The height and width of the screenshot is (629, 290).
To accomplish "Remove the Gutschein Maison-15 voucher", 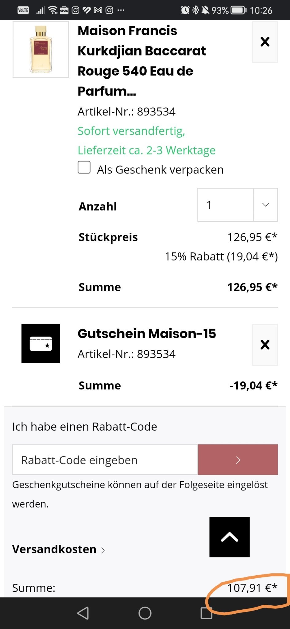I will pos(265,345).
